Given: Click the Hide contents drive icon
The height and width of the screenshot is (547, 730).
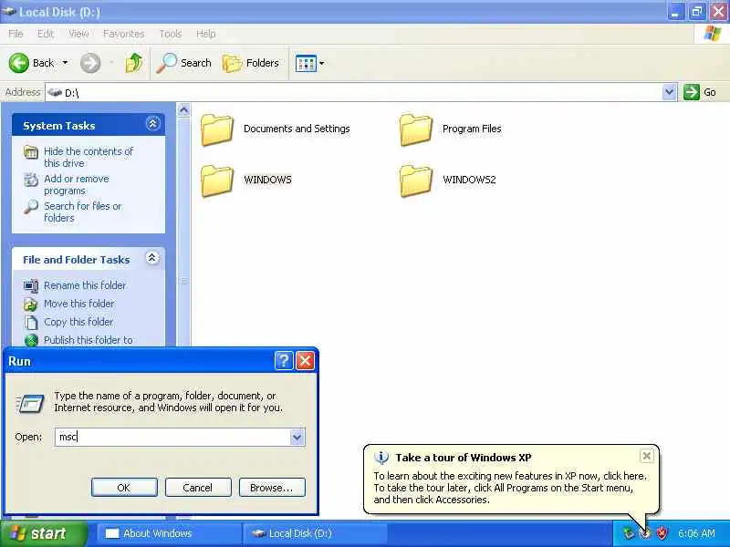Looking at the screenshot, I should click(x=31, y=152).
